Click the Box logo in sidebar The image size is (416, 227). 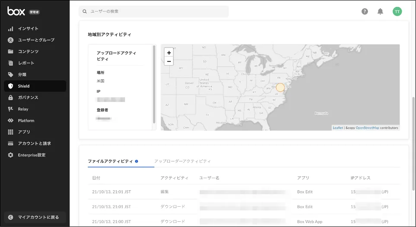(x=16, y=12)
